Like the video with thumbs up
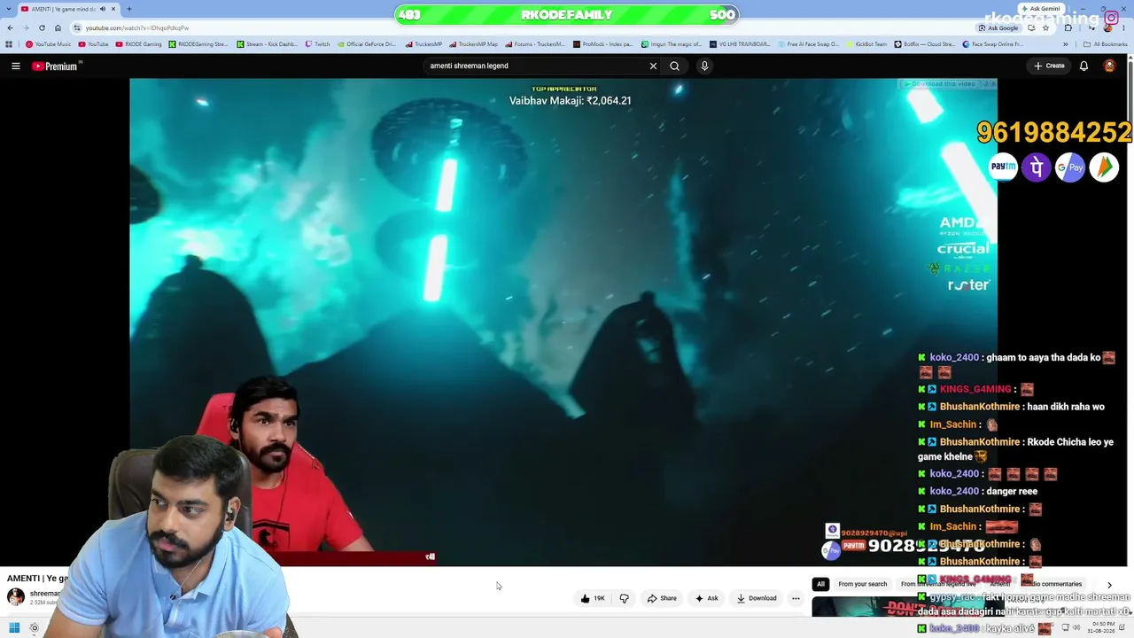 coord(593,598)
